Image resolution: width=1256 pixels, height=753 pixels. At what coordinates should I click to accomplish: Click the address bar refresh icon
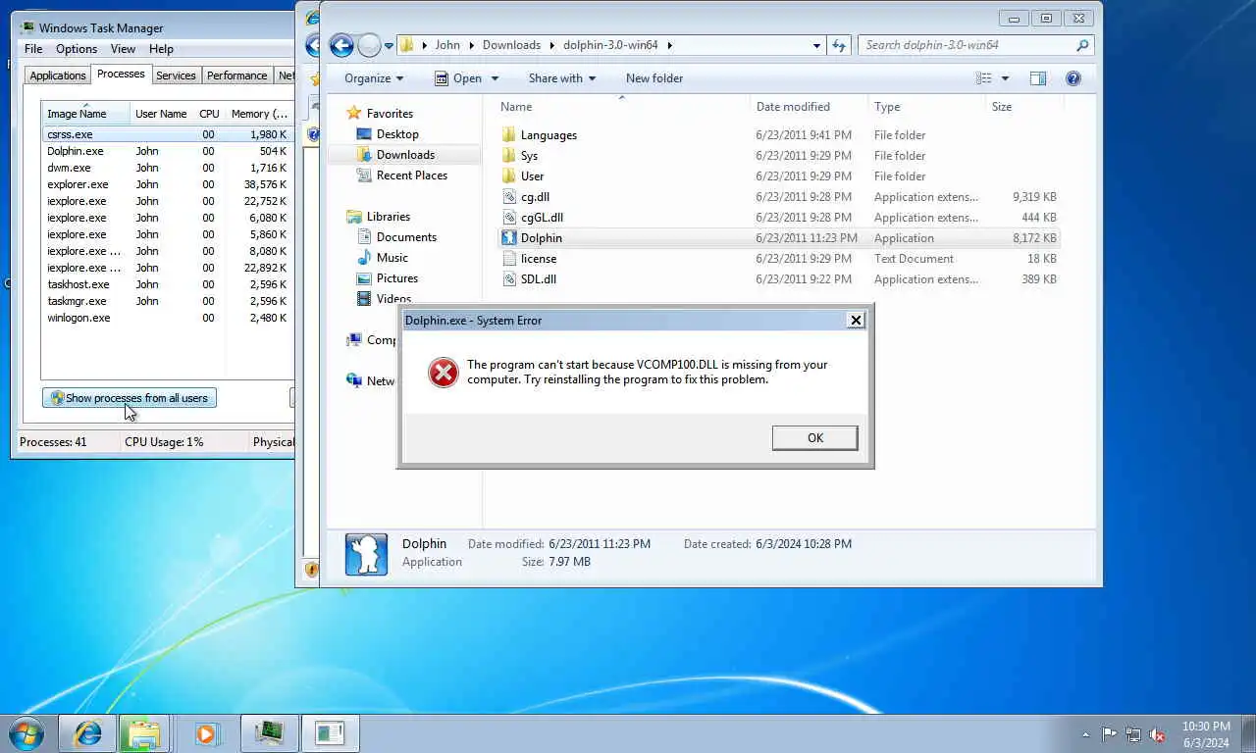coord(839,45)
